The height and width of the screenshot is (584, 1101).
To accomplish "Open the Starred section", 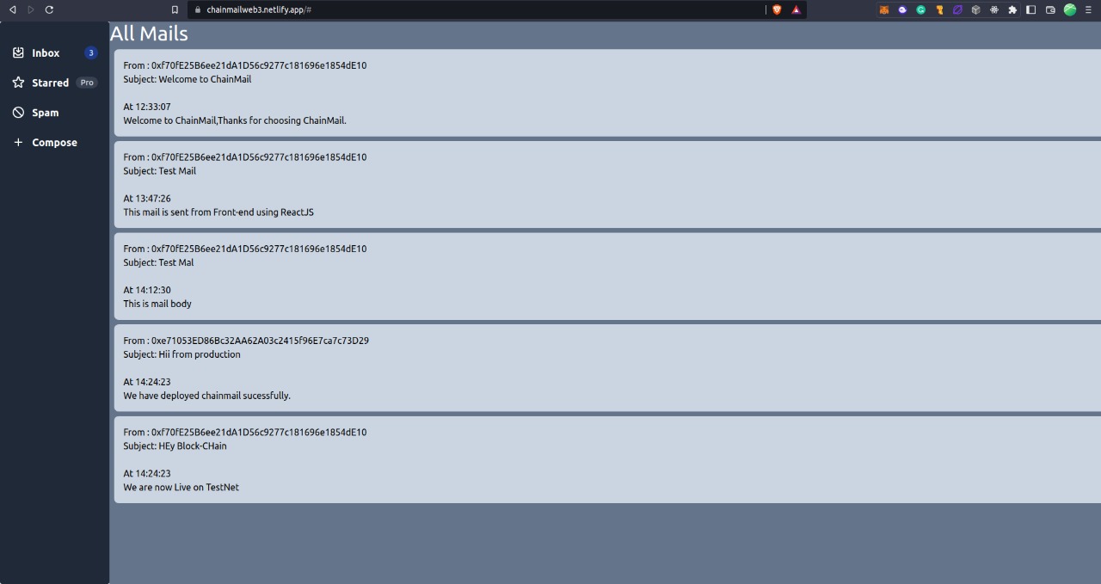I will click(55, 83).
